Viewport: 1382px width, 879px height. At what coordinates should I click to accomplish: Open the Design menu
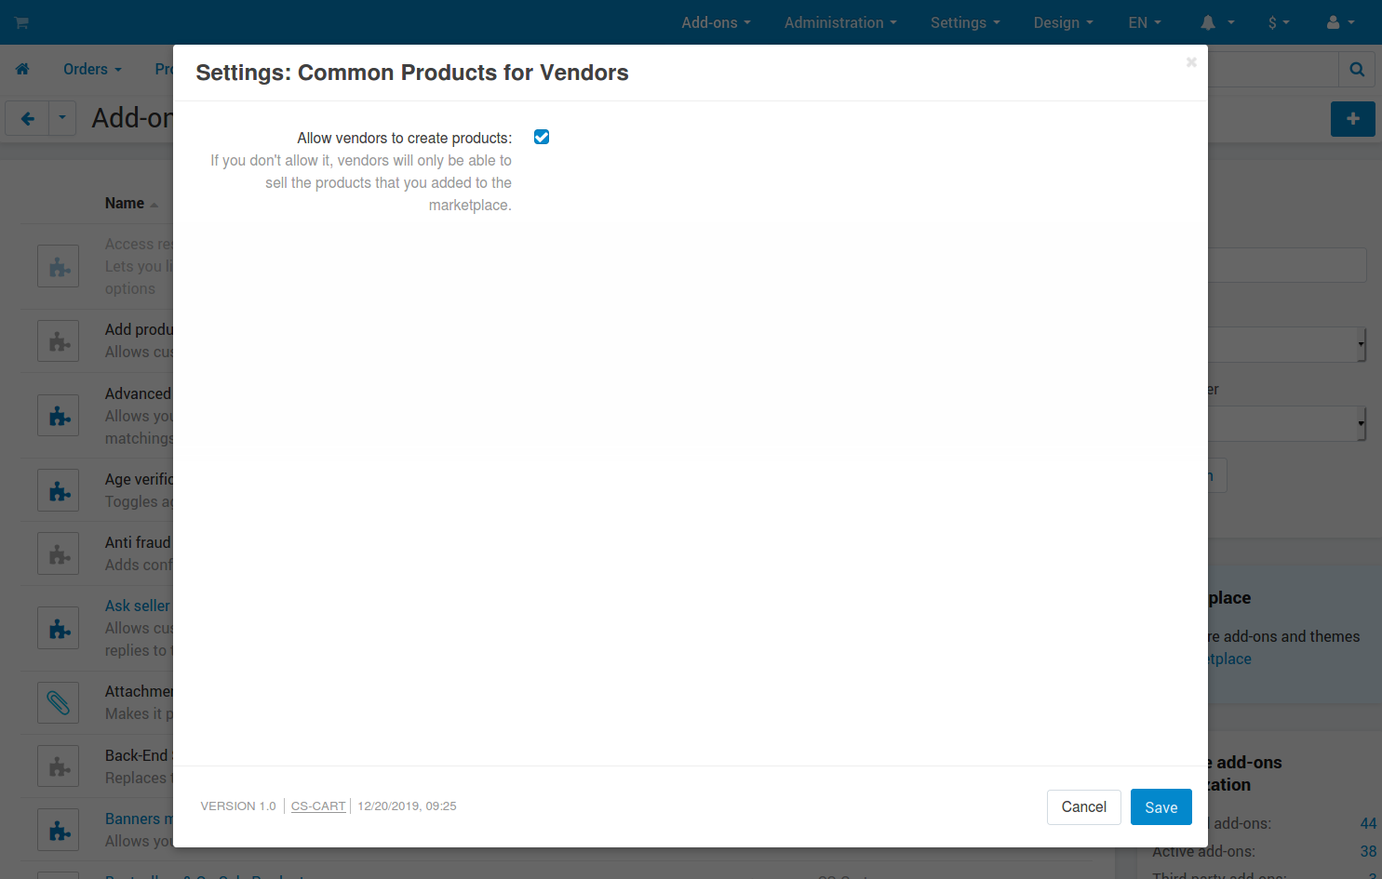[x=1063, y=22]
